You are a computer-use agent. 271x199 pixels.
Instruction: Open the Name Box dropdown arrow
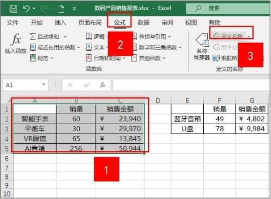[x=44, y=84]
